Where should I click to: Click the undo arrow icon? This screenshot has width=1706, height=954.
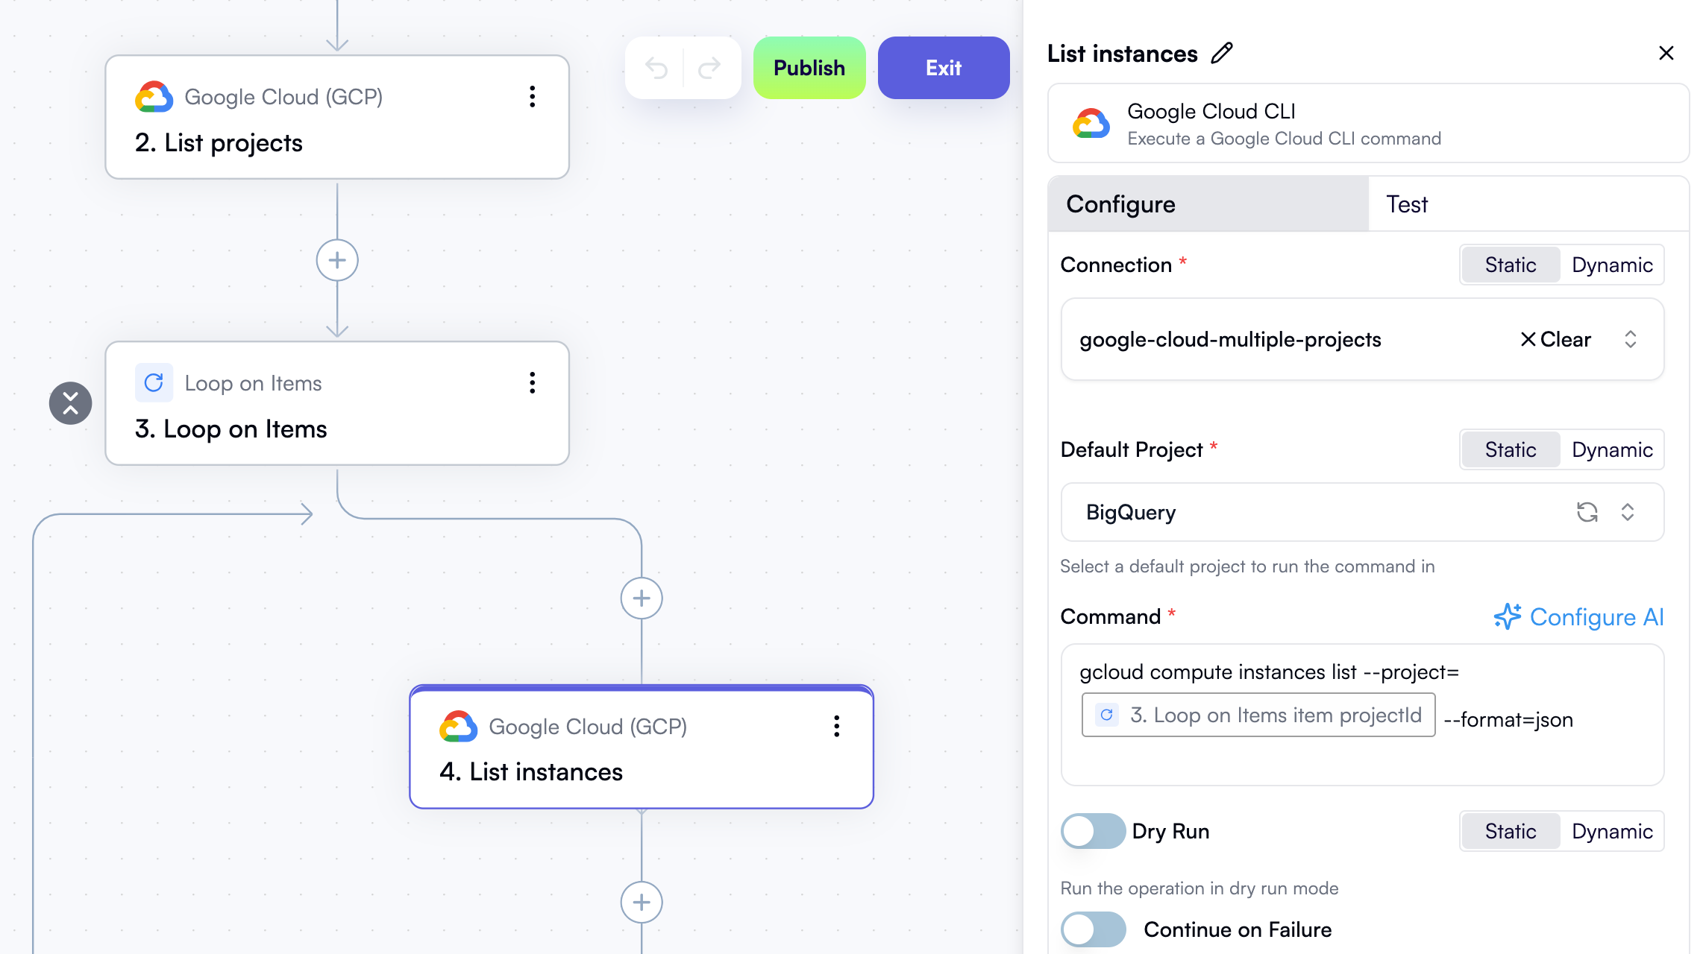656,69
